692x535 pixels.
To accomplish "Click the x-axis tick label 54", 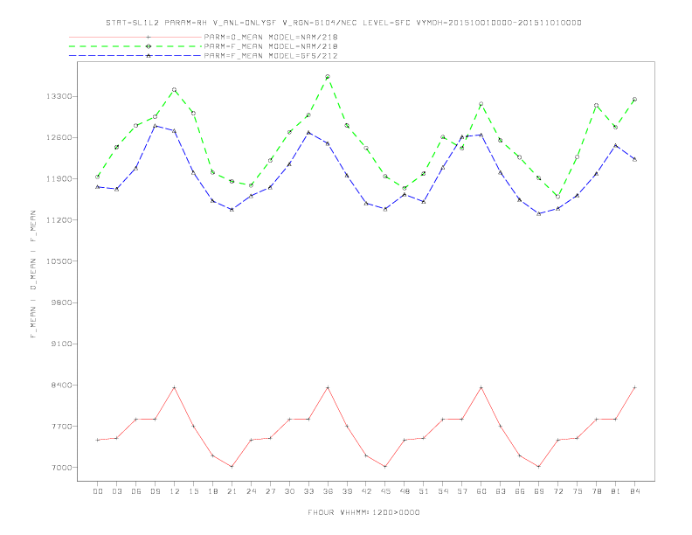I will (443, 491).
